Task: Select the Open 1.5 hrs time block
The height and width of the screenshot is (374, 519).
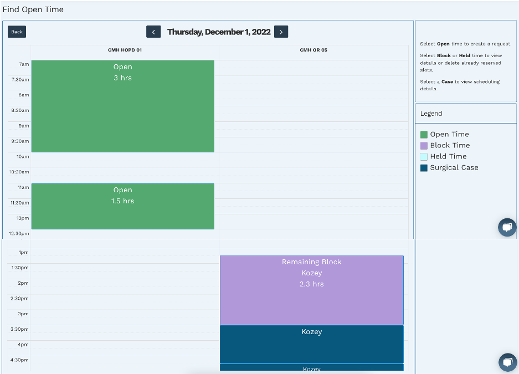Action: coord(123,206)
